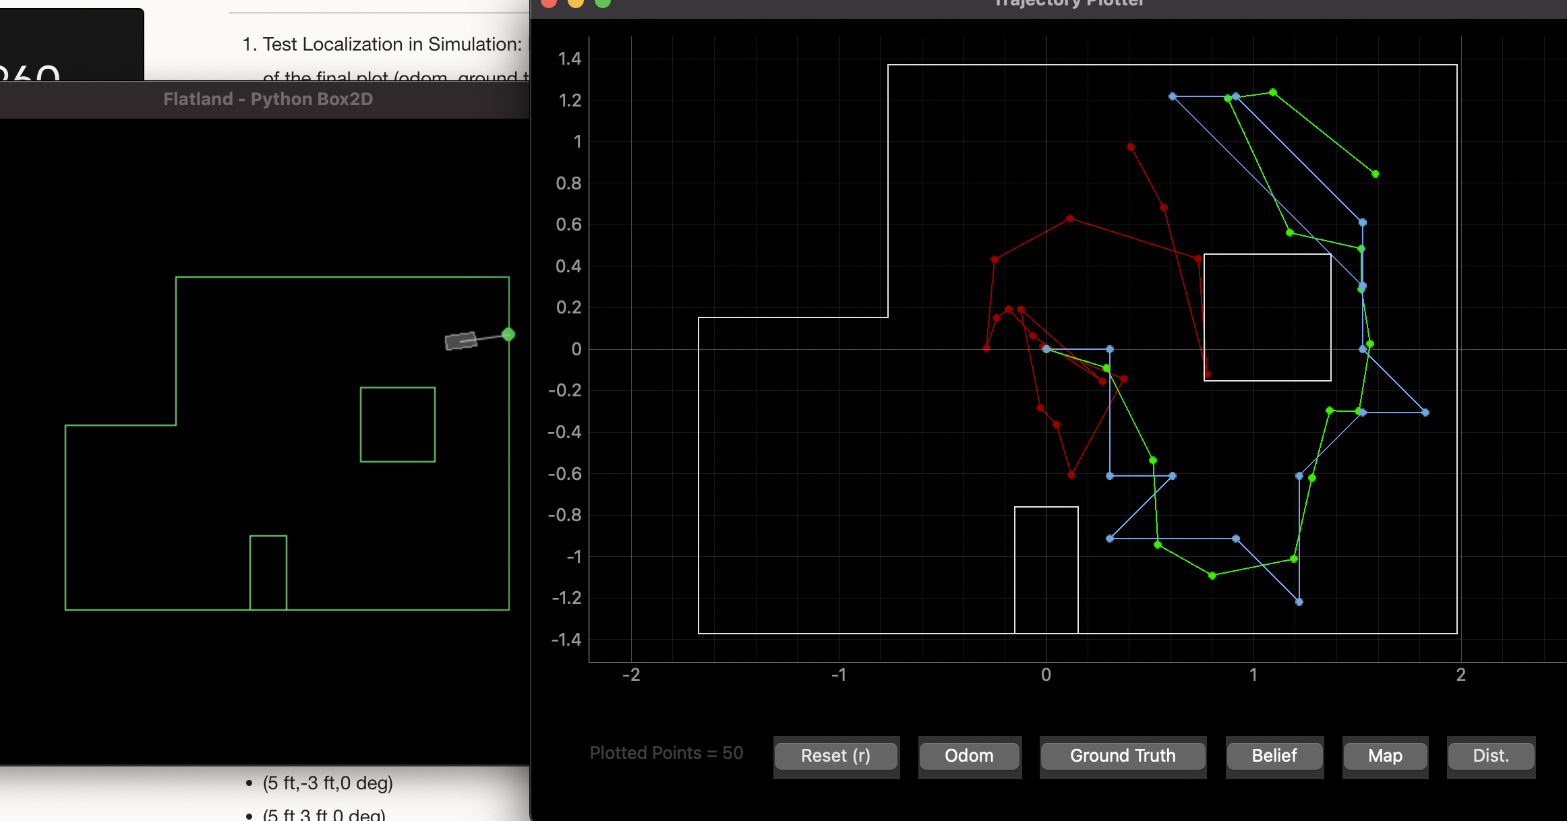This screenshot has width=1567, height=821.
Task: Click the small bottom rectangle obstacle in Flatland
Action: (x=268, y=572)
